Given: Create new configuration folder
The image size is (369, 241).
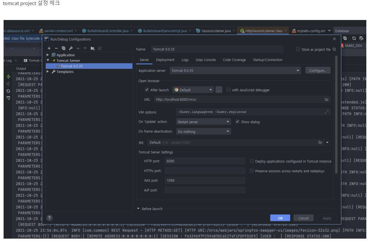Looking at the screenshot, I should point(92,48).
